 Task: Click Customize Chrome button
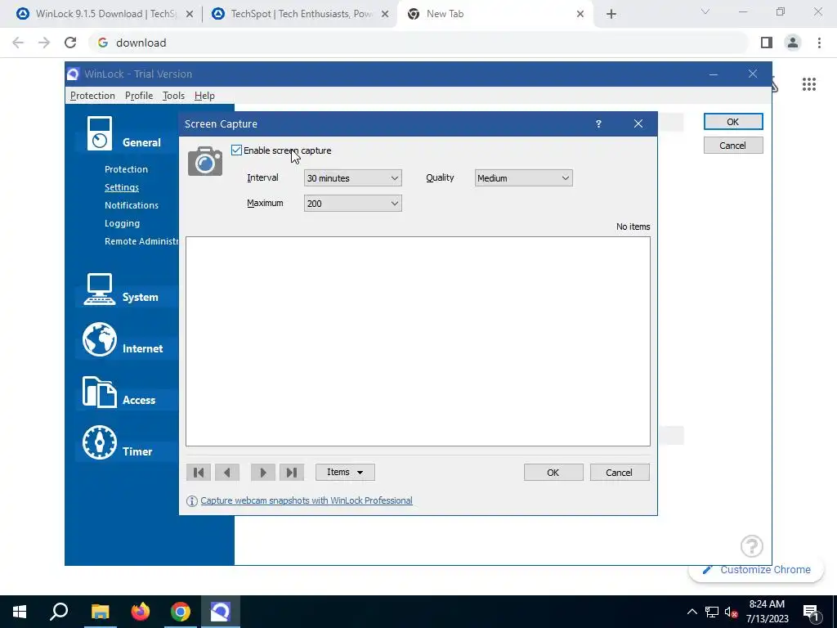[x=756, y=570]
